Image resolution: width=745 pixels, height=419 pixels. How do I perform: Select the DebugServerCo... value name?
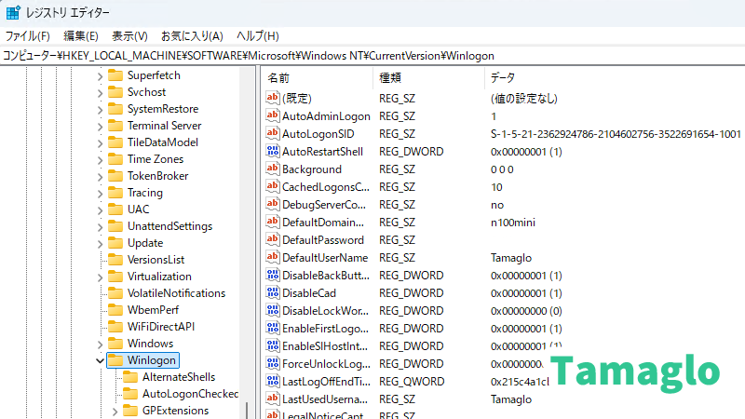[x=324, y=205]
